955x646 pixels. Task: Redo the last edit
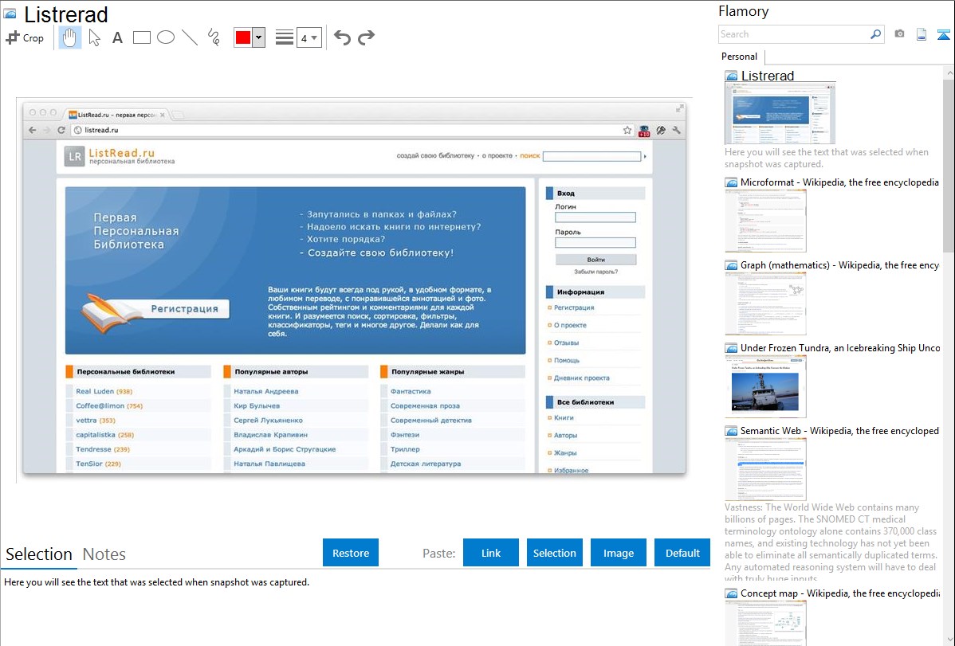click(x=366, y=37)
